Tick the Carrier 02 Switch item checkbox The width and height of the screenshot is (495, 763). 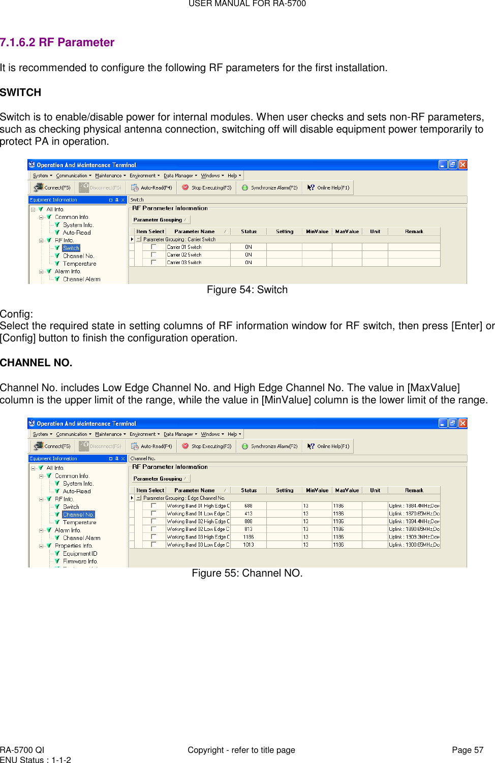pos(153,255)
